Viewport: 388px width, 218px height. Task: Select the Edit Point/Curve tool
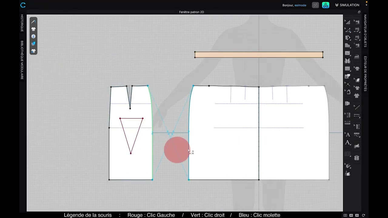point(348,30)
